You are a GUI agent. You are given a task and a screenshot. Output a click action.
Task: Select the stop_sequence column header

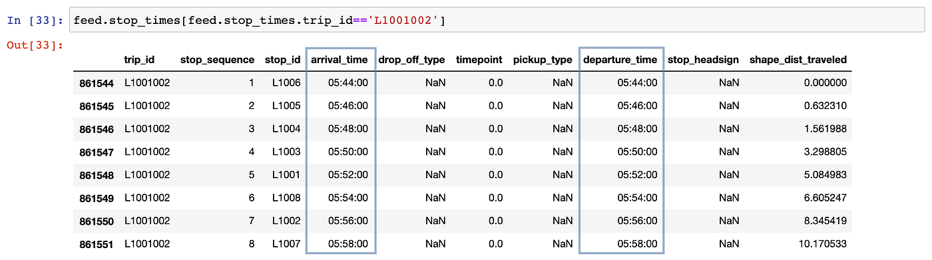pyautogui.click(x=217, y=60)
